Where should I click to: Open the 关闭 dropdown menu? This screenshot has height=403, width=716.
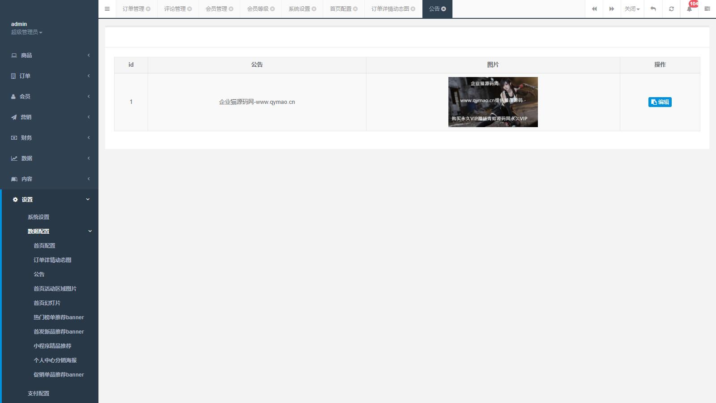click(x=632, y=9)
